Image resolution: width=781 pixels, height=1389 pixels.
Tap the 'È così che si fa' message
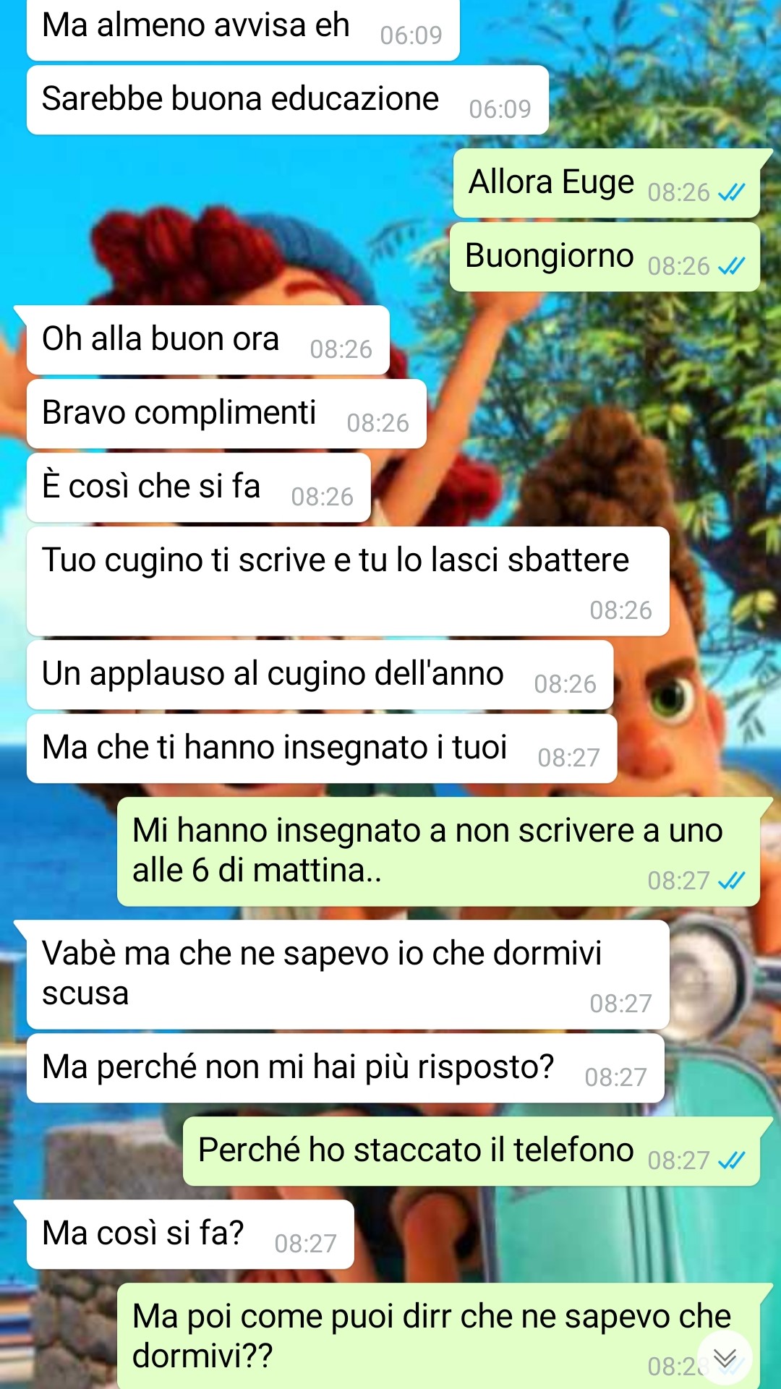tap(199, 487)
